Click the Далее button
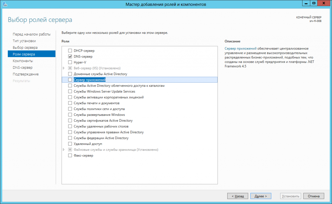Viewport: 332px width, 204px height. coord(260,196)
